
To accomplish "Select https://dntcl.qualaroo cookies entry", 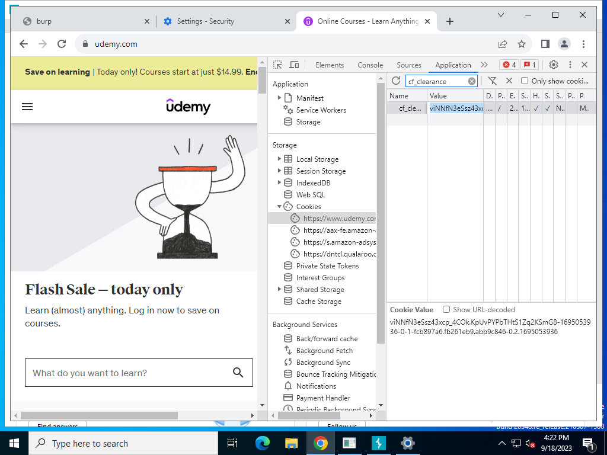I will tap(333, 254).
